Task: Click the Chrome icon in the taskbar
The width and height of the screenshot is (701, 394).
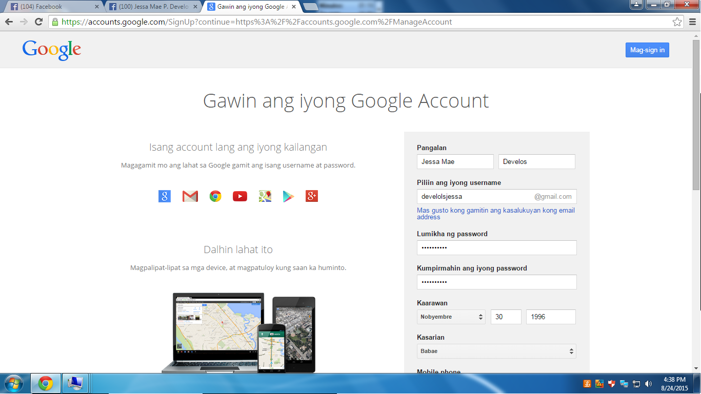Action: point(46,384)
